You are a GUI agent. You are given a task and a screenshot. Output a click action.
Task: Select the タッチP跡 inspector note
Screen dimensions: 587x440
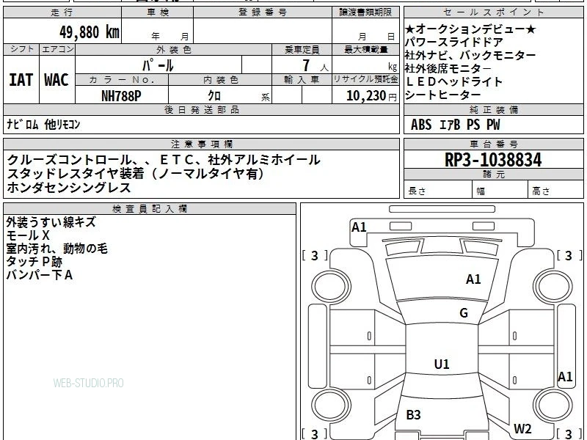[x=34, y=262]
